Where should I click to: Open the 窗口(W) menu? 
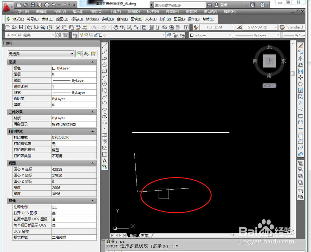(210, 12)
